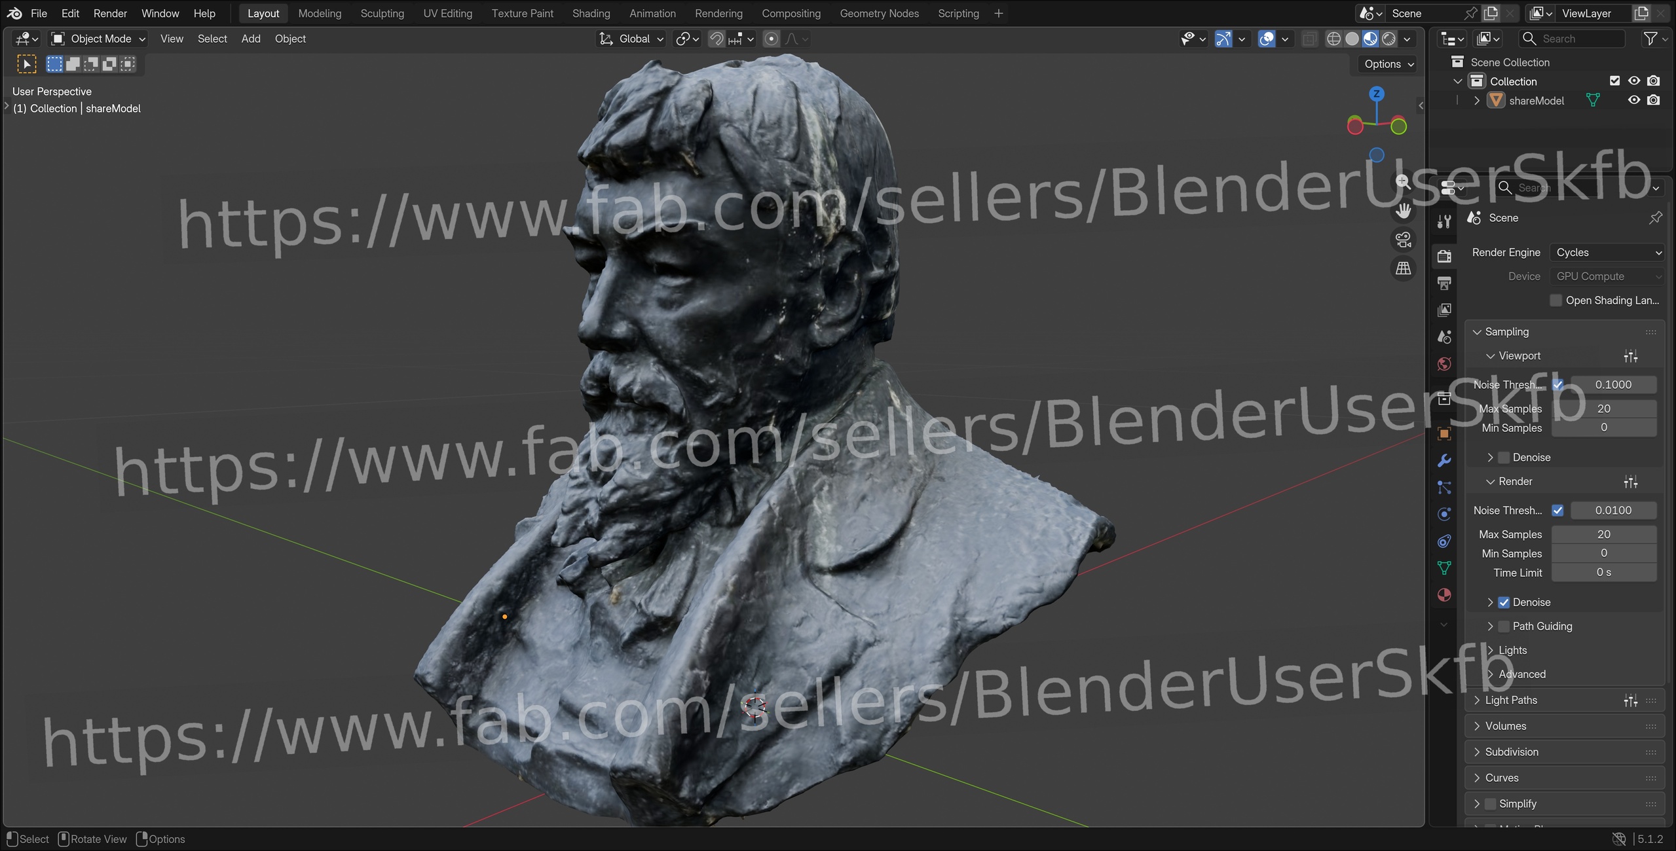
Task: Open the pivot point dropdown
Action: 687,39
